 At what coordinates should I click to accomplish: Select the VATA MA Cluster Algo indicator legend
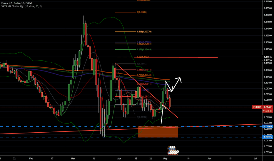pos(21,6)
